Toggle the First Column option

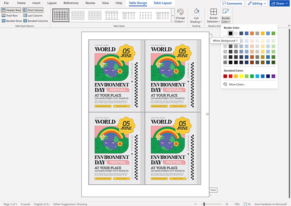33,10
